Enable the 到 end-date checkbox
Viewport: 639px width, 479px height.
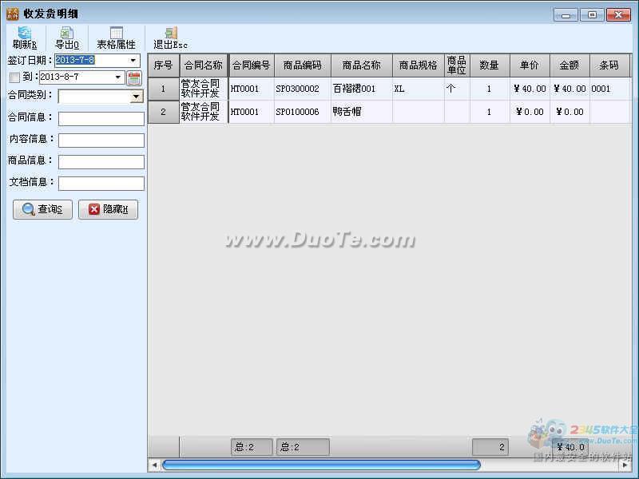pos(14,77)
